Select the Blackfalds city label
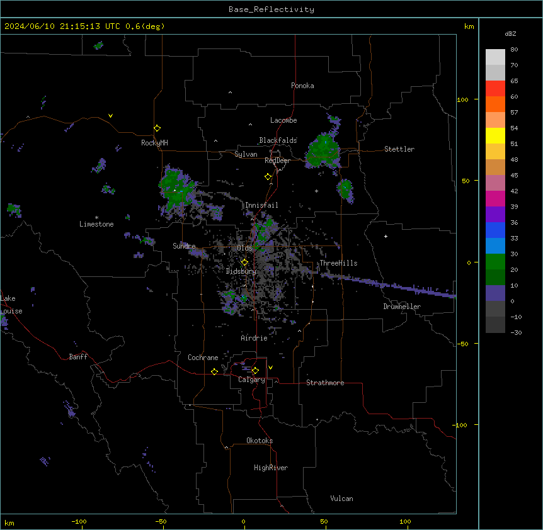 click(x=278, y=140)
